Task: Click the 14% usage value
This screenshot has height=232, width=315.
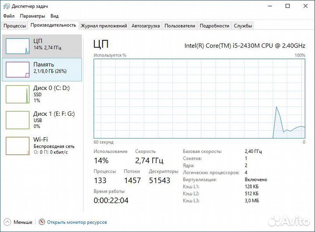Action: pos(101,160)
